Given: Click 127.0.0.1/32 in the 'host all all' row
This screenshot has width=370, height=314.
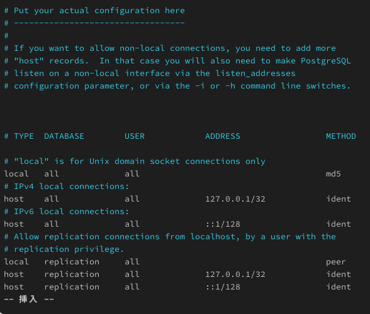Looking at the screenshot, I should (235, 199).
